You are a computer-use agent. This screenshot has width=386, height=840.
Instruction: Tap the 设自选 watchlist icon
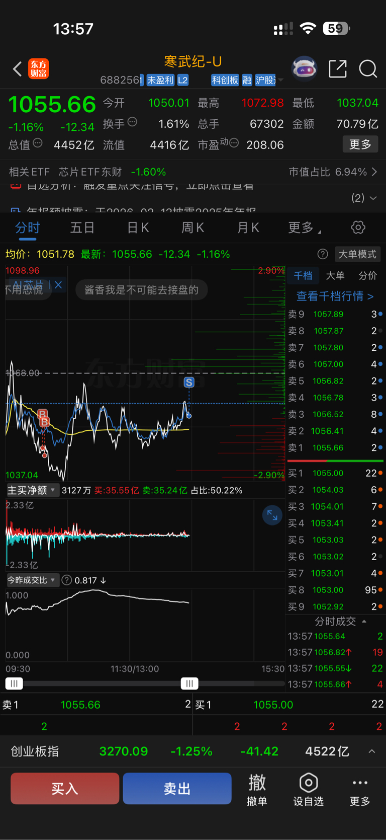308,789
